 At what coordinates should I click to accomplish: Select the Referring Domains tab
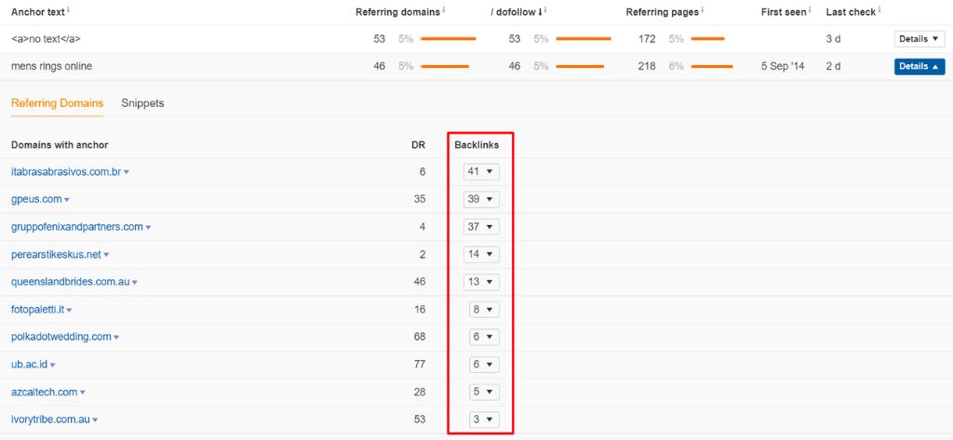coord(57,103)
